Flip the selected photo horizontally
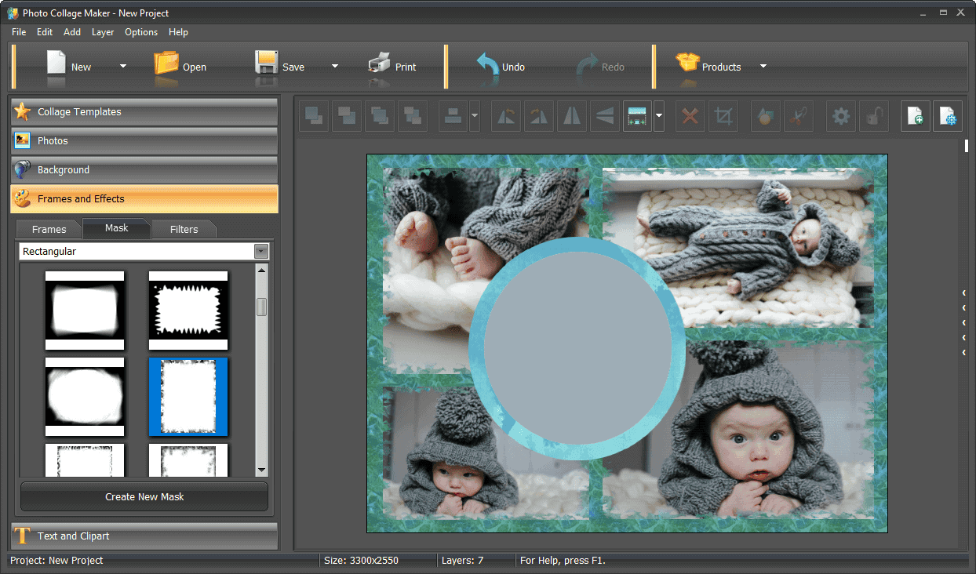Viewport: 976px width, 574px height. [571, 116]
